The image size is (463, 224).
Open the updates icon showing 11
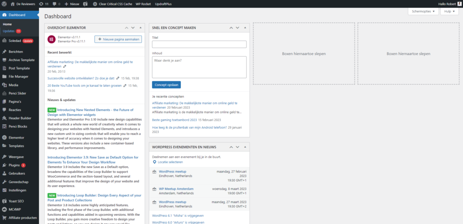point(43,4)
